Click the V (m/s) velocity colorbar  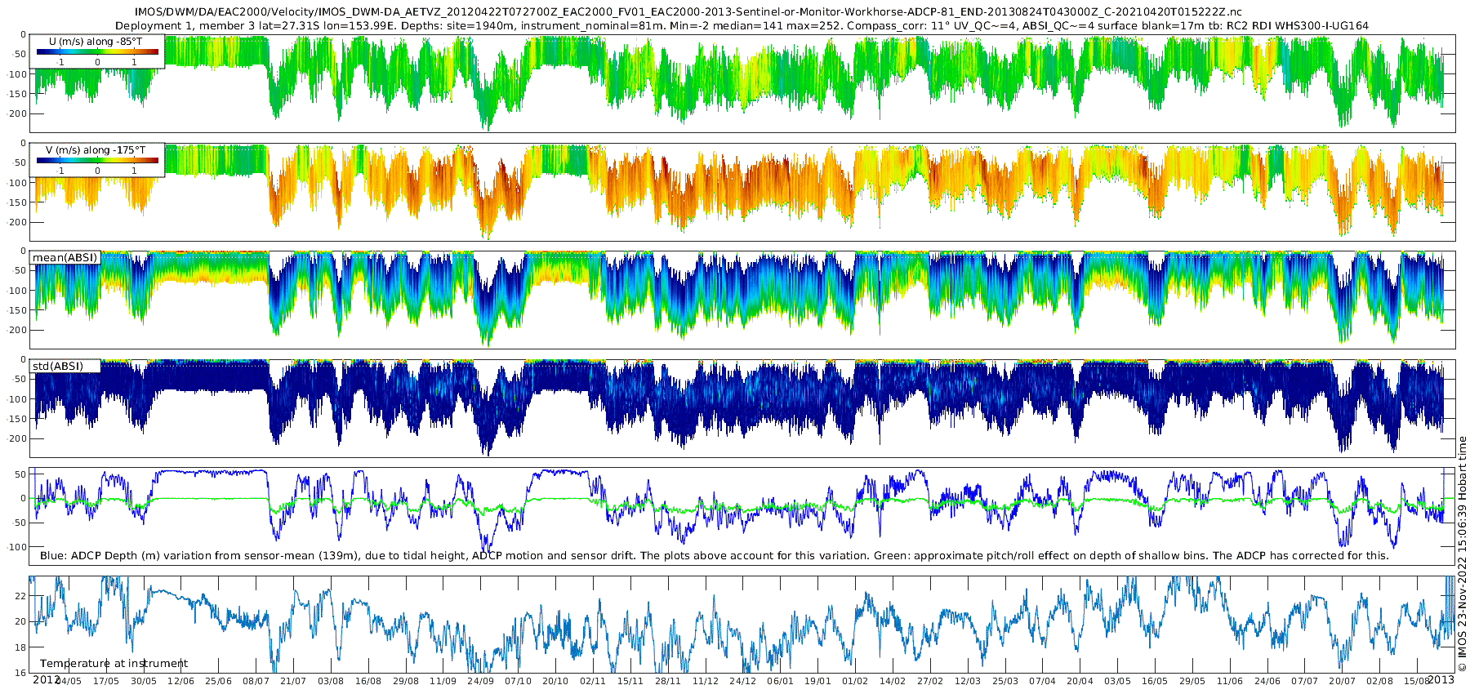97,160
